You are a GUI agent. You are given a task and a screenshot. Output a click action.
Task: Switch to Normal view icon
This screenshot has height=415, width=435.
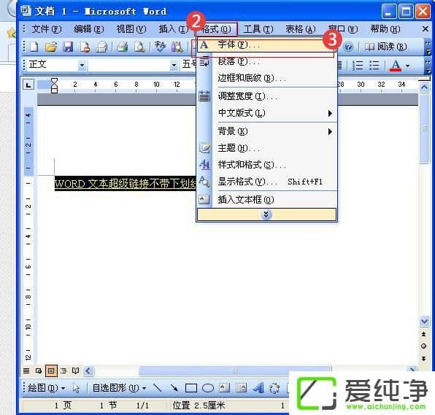click(x=26, y=371)
